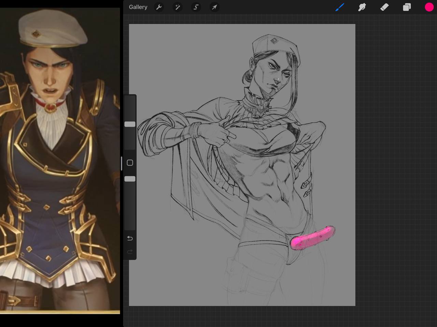Toggle the square Modify button in sidebar

130,163
